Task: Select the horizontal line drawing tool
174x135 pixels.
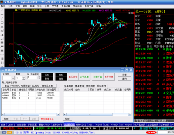Action: click(2, 15)
